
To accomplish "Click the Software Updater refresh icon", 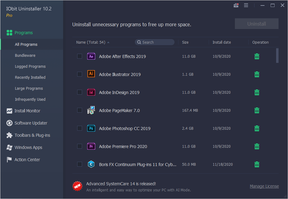I will click(x=9, y=123).
